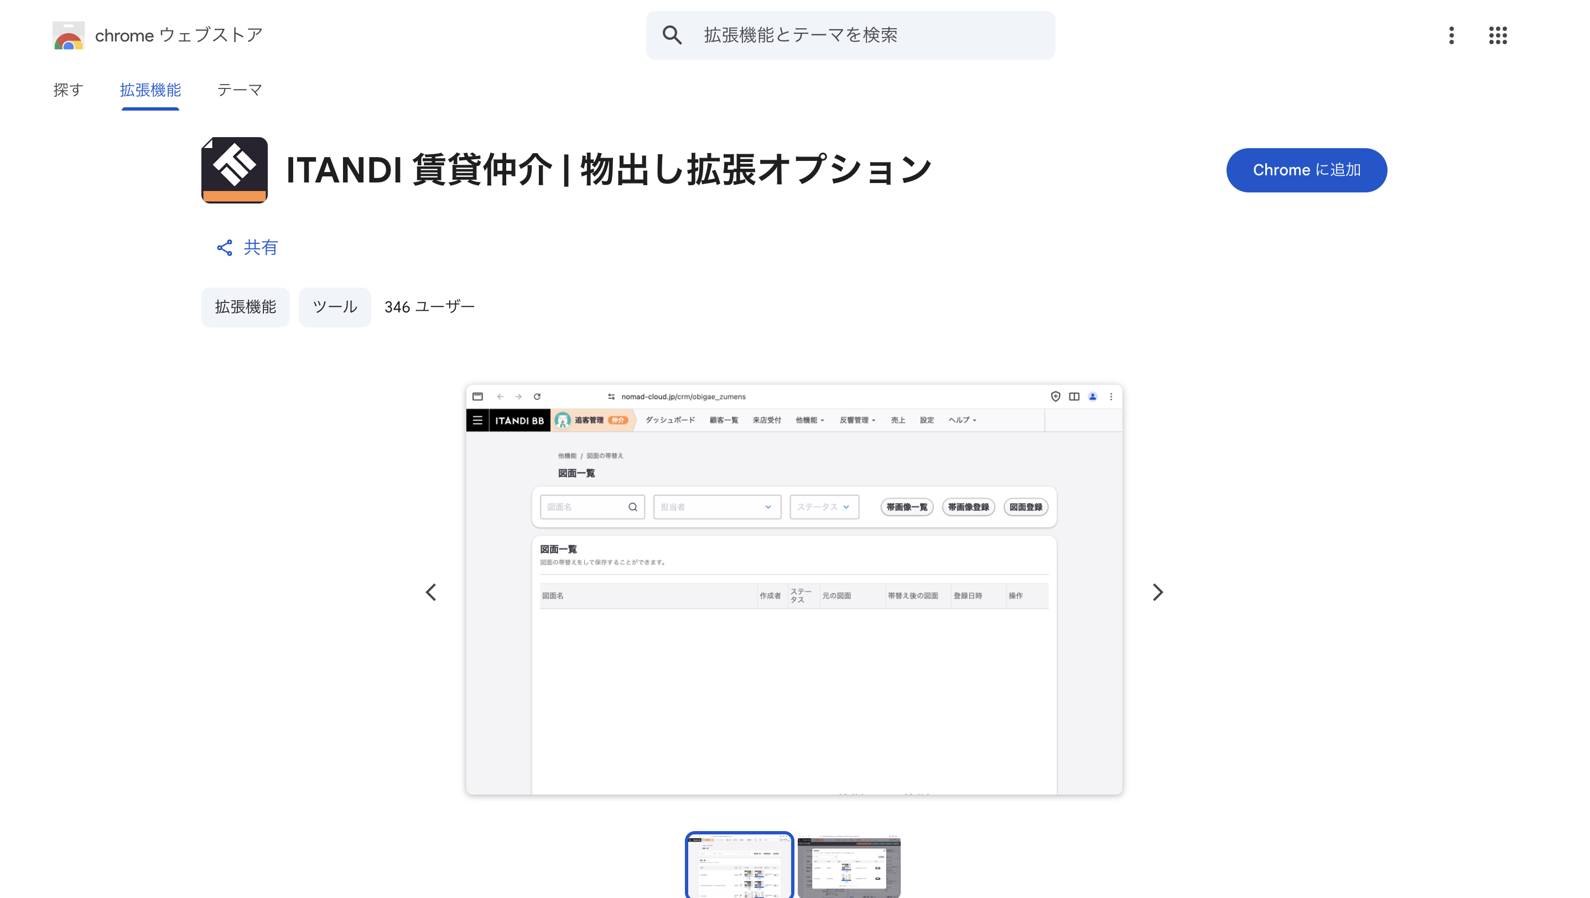Click the 共有 share link
This screenshot has height=898, width=1590.
[x=247, y=248]
